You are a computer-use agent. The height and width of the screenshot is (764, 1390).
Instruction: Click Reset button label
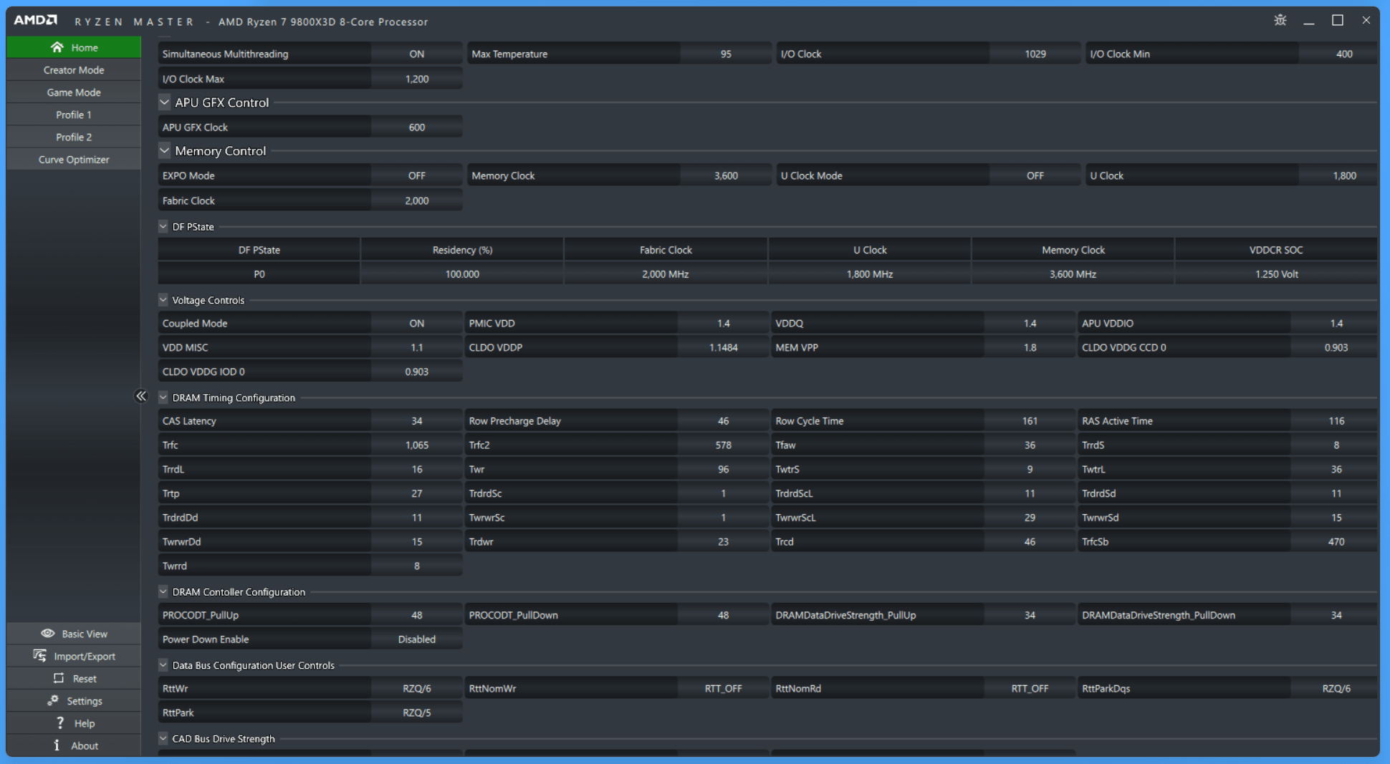coord(85,678)
